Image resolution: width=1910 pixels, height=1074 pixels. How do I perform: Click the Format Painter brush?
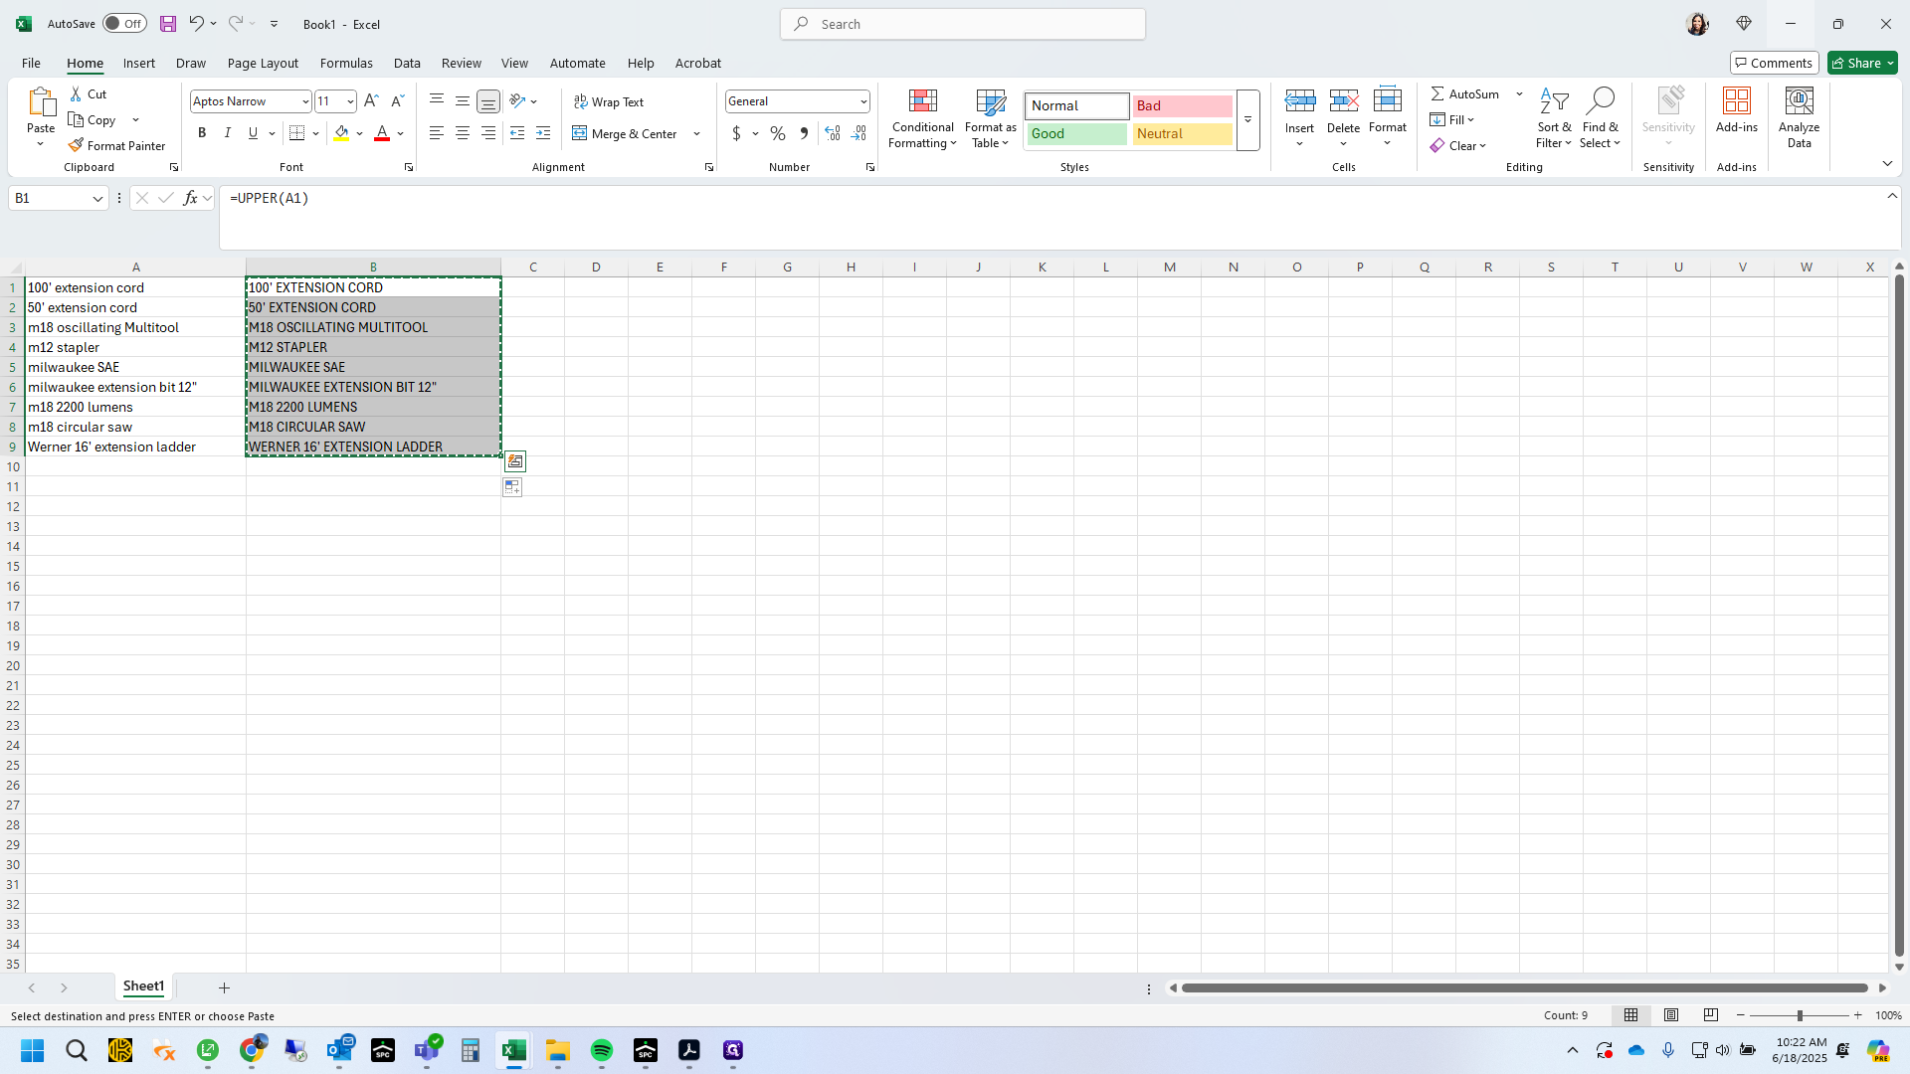(x=76, y=145)
